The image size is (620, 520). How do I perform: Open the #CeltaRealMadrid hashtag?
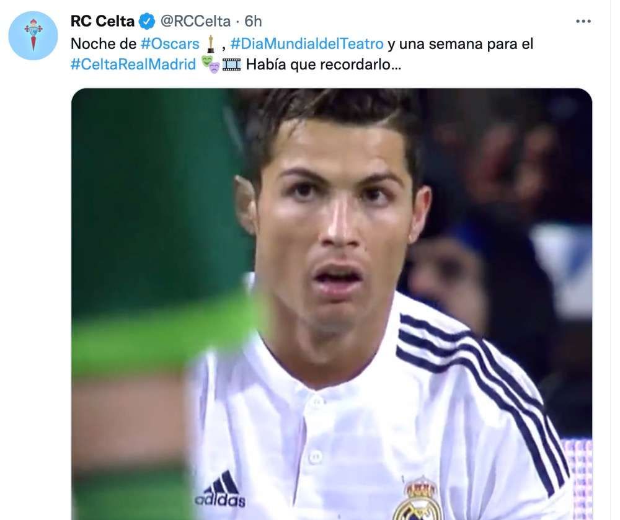(x=133, y=64)
